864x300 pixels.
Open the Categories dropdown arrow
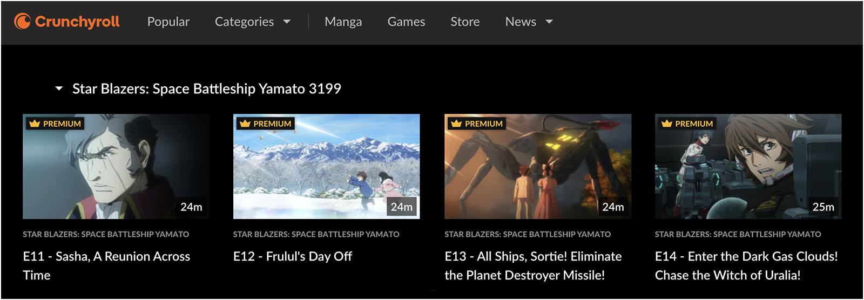(x=287, y=22)
